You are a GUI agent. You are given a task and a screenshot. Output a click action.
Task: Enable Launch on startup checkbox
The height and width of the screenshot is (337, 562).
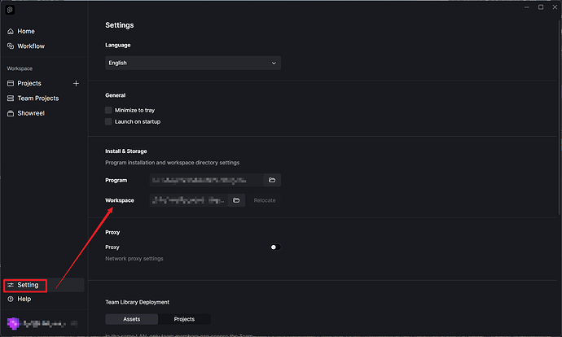coord(108,121)
